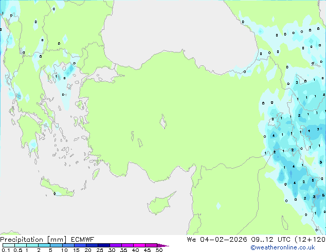Click the '09..12 UTC' time text
This screenshot has height=252, width=326.
click(x=270, y=240)
